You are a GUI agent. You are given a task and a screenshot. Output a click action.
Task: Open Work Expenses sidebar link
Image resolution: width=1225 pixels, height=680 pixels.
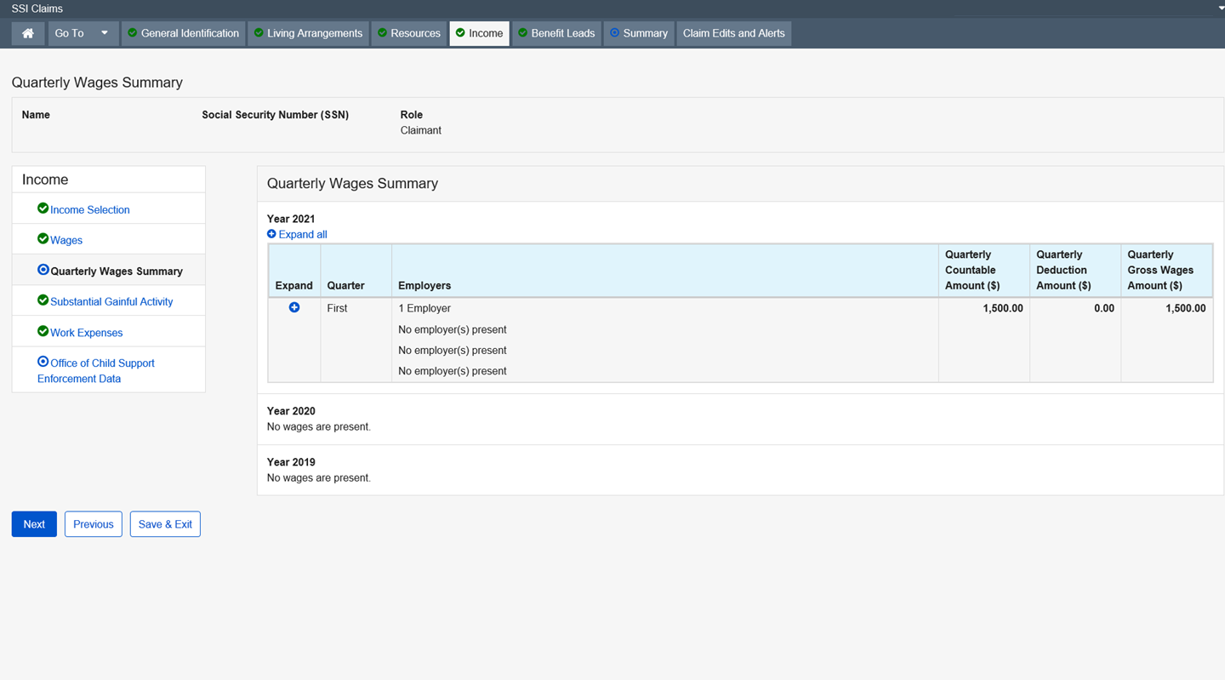point(86,333)
